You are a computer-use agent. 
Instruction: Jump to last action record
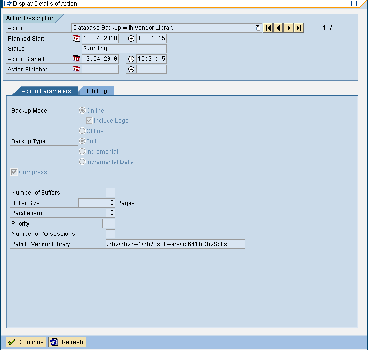pyautogui.click(x=299, y=28)
